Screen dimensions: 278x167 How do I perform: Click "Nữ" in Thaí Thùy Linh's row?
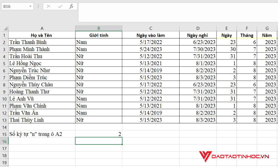pyautogui.click(x=99, y=120)
